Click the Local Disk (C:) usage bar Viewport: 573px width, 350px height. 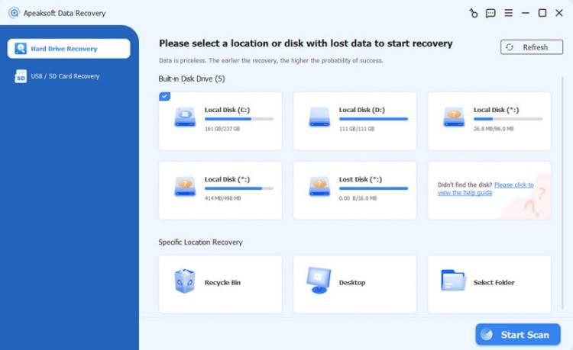[x=238, y=119]
